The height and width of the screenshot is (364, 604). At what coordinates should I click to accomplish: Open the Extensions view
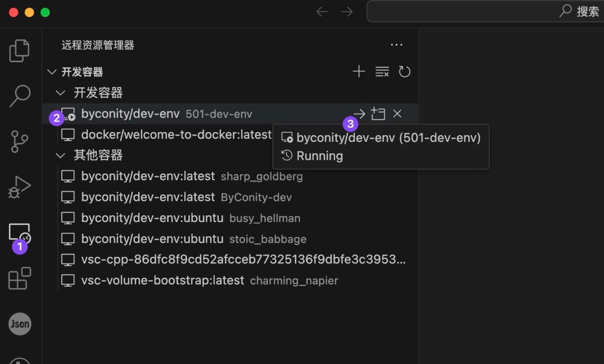[x=19, y=278]
